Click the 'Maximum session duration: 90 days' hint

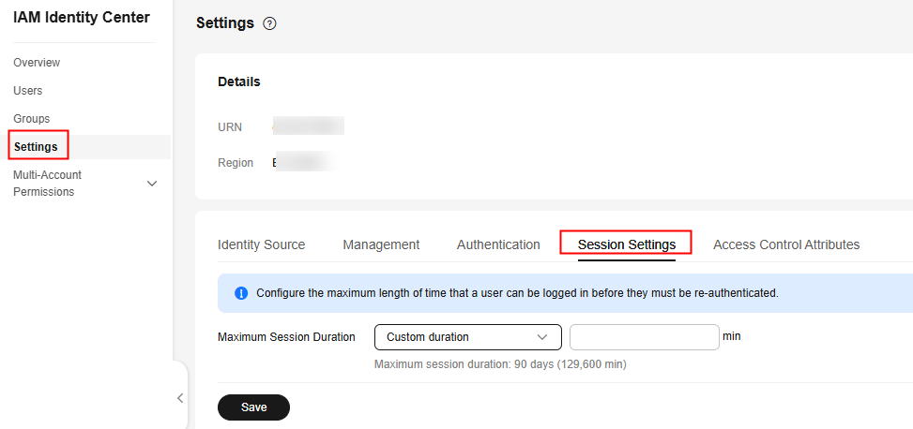500,365
